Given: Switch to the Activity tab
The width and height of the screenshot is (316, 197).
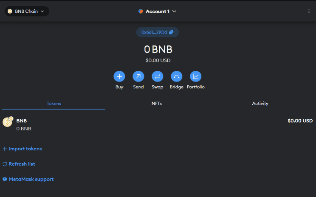Looking at the screenshot, I should coord(260,104).
